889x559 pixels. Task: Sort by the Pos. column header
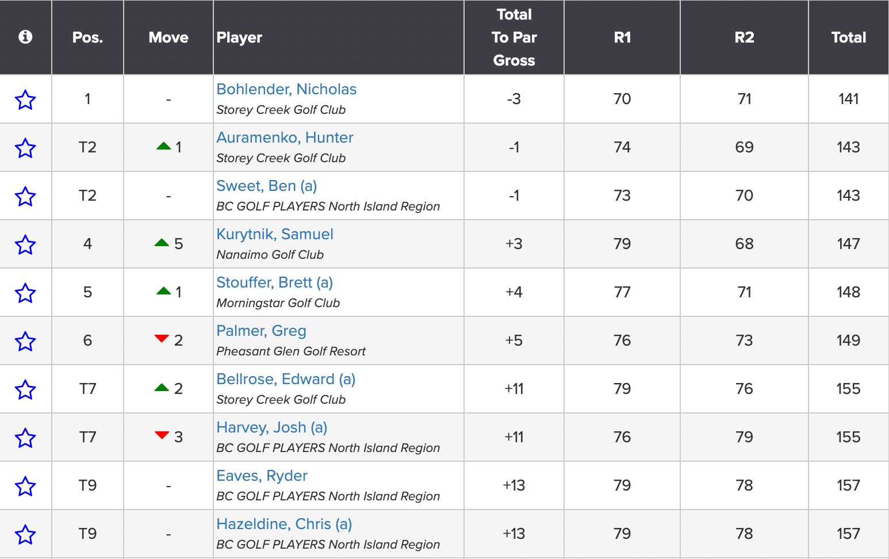(x=87, y=37)
